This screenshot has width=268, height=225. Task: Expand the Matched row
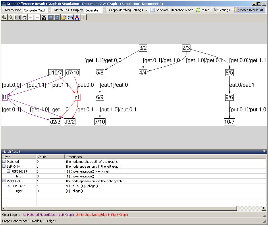4,161
